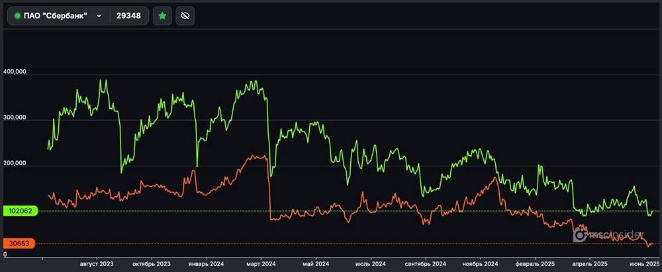The width and height of the screenshot is (662, 272).
Task: Click the 200,000 y-axis label
Action: point(15,163)
